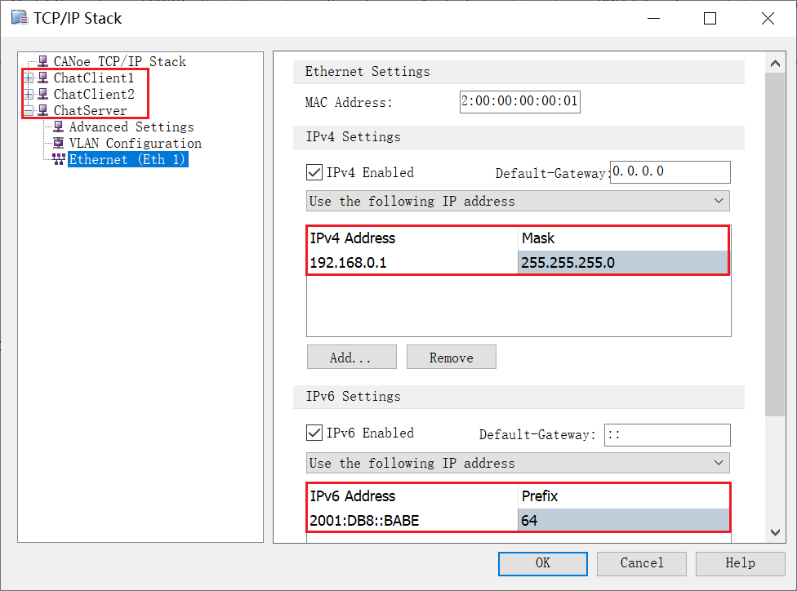Click the IPv6 Default-Gateway input field

pyautogui.click(x=667, y=434)
